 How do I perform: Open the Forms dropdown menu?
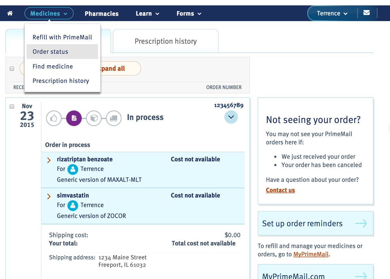[189, 14]
